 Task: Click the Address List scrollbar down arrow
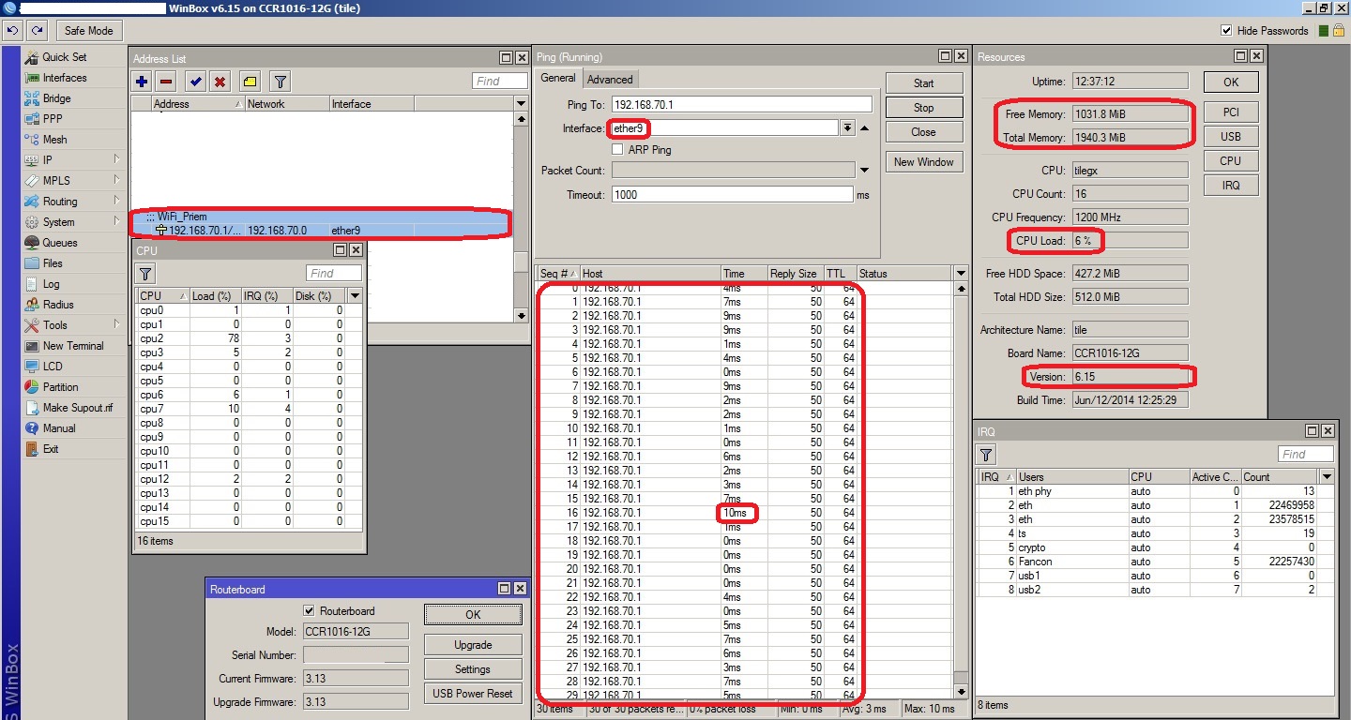[522, 316]
